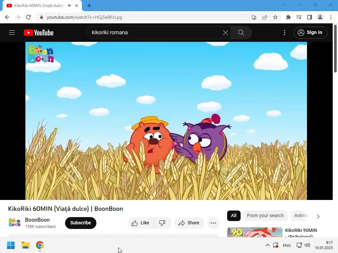Select the Anima... filter chip
338x253 pixels.
click(x=301, y=215)
